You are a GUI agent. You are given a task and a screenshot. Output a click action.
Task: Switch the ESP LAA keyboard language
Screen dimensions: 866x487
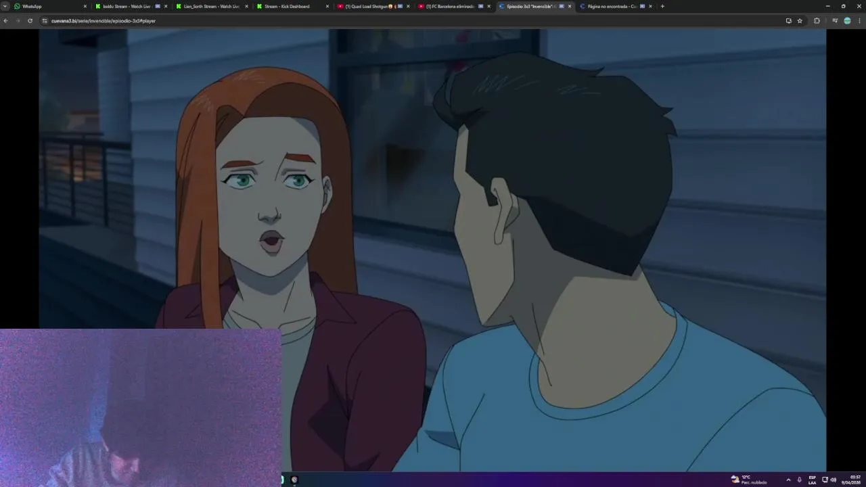[x=812, y=480]
